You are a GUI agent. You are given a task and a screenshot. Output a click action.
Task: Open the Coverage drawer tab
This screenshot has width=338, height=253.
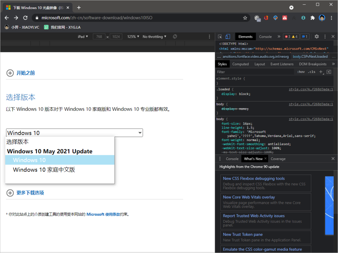(x=278, y=159)
